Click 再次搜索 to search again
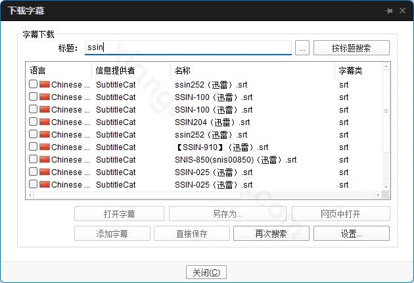The image size is (414, 283). (271, 233)
